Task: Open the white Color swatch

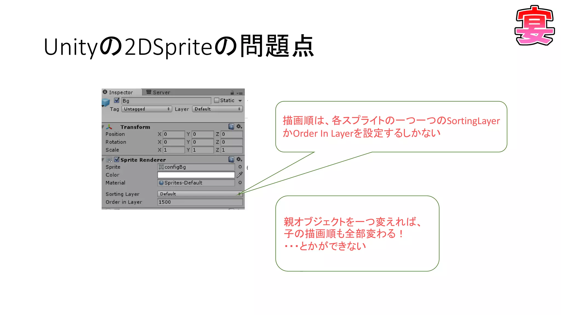Action: click(x=196, y=175)
